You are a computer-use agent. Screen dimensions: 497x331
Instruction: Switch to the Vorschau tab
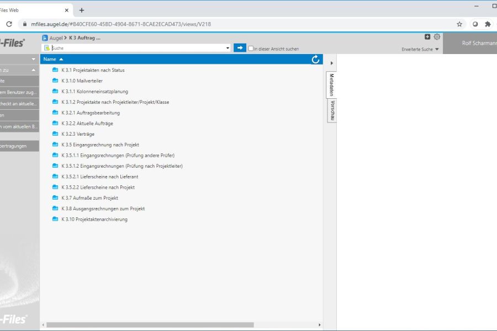click(331, 110)
